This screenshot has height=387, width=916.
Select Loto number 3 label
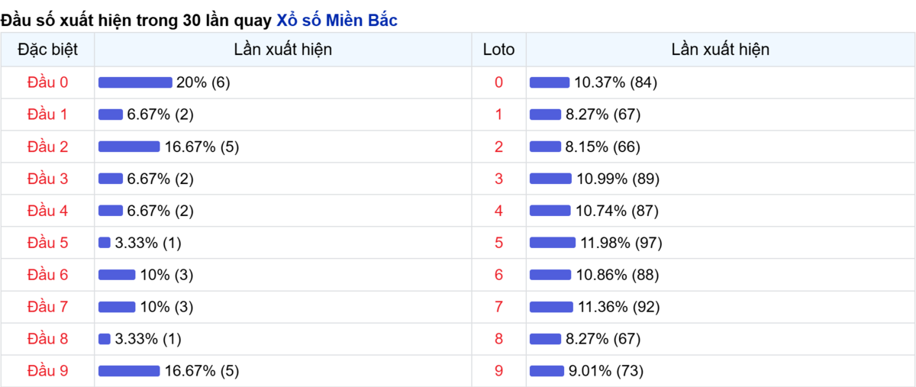coord(499,179)
